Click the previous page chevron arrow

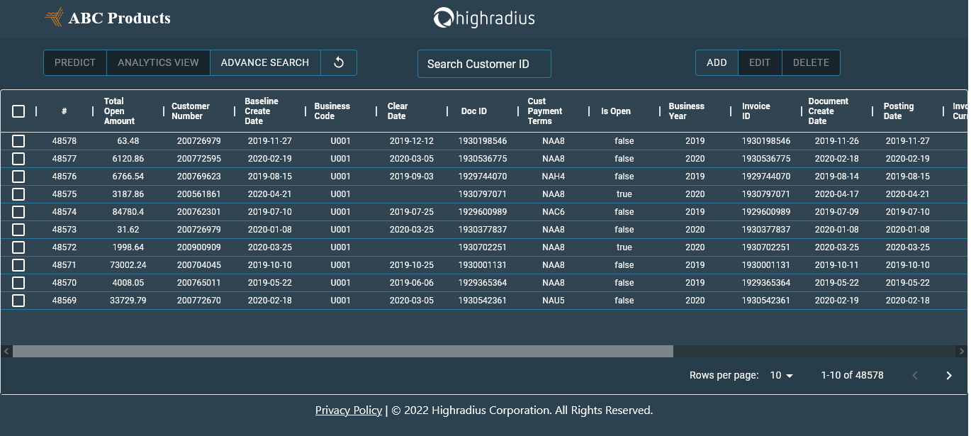pos(914,375)
